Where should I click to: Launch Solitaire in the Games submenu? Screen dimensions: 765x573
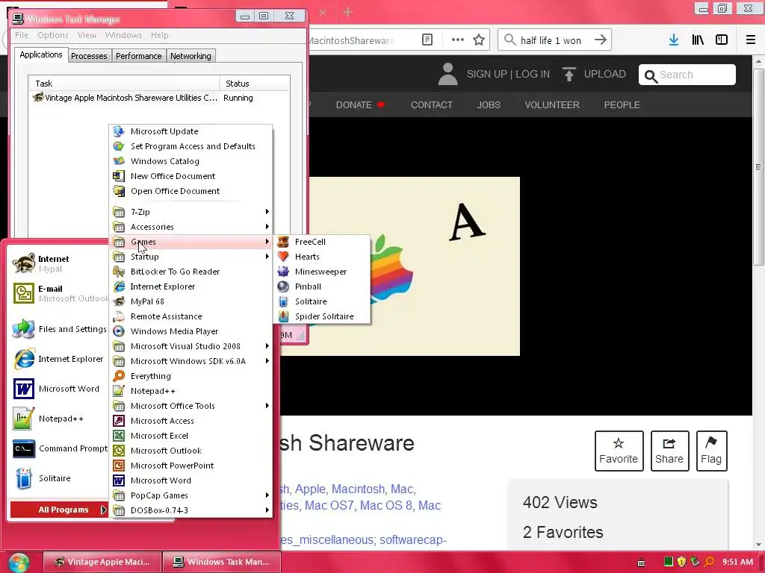tap(321, 301)
